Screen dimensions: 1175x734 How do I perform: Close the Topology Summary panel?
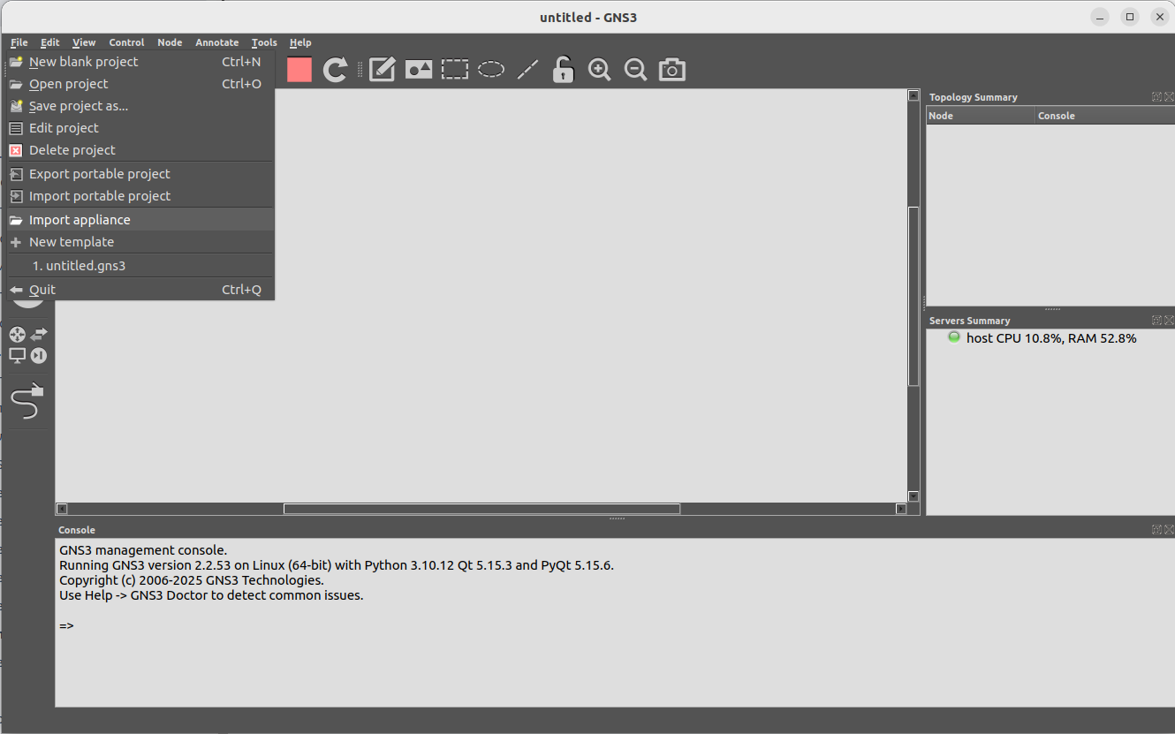[x=1169, y=97]
